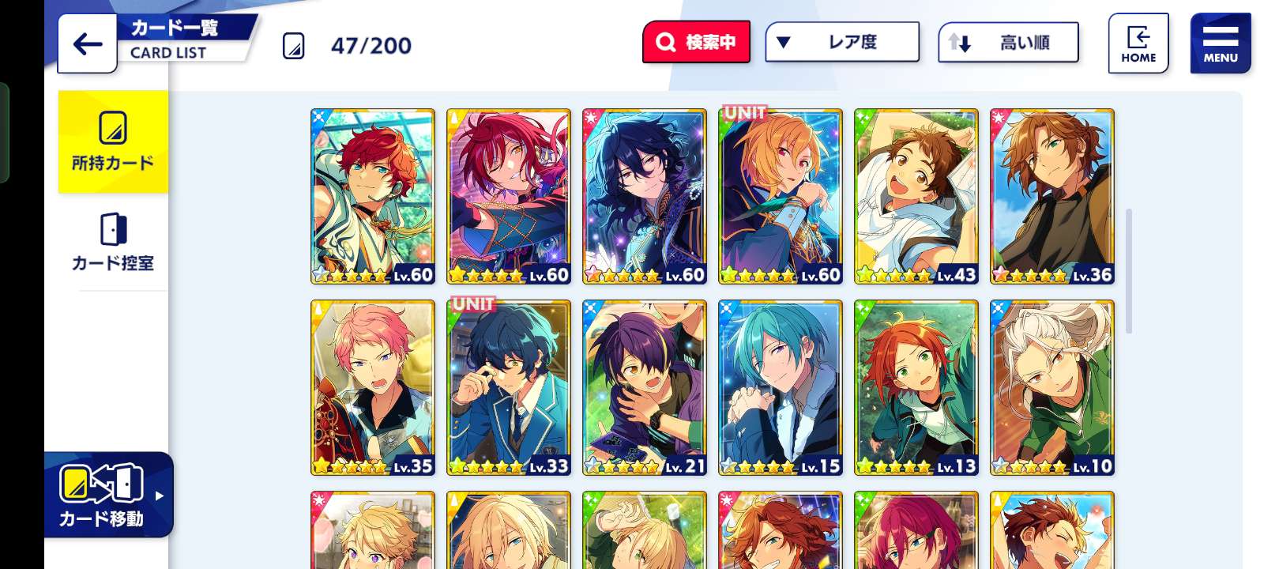Click the sort order arrows icon

(x=959, y=43)
